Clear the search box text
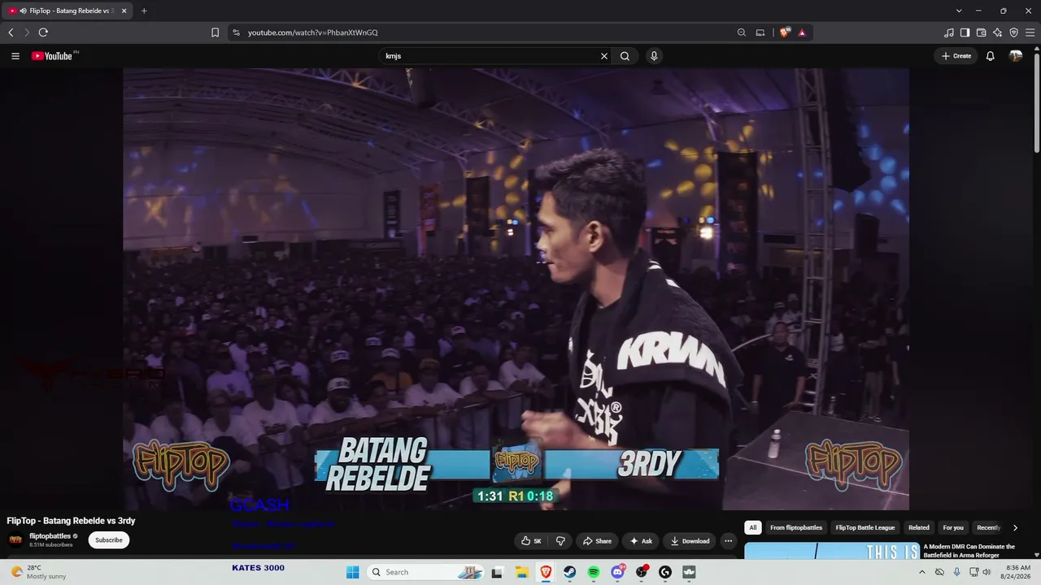Viewport: 1041px width, 585px height. [x=604, y=56]
